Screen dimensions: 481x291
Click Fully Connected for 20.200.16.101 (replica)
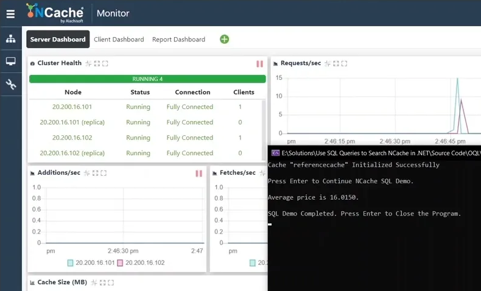coord(190,122)
